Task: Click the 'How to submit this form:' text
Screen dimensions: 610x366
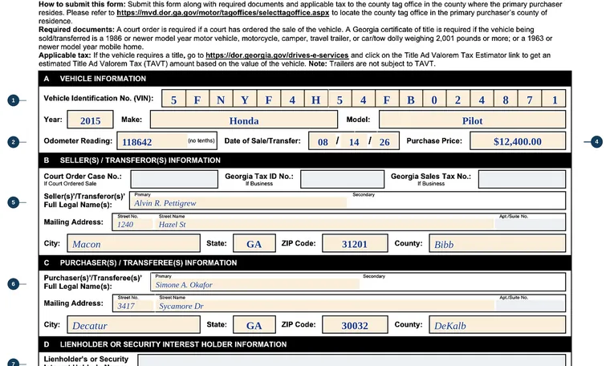Action: [x=82, y=4]
